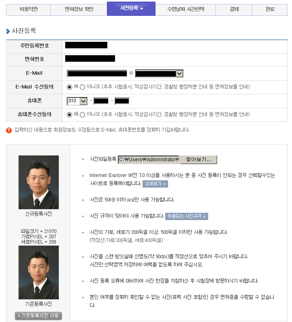
Task: Click the red exclamation warning icon
Action: click(9, 130)
